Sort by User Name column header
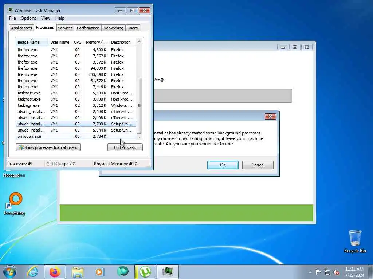 tap(60, 42)
